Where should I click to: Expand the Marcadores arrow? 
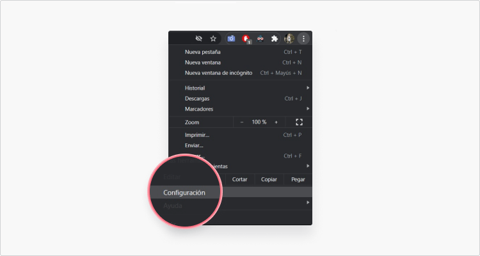308,109
